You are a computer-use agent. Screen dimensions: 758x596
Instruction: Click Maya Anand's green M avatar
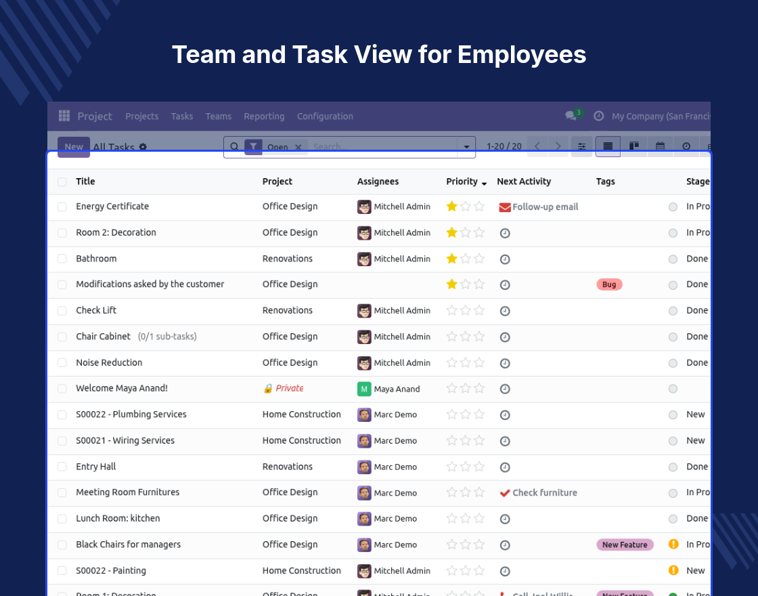pos(364,389)
